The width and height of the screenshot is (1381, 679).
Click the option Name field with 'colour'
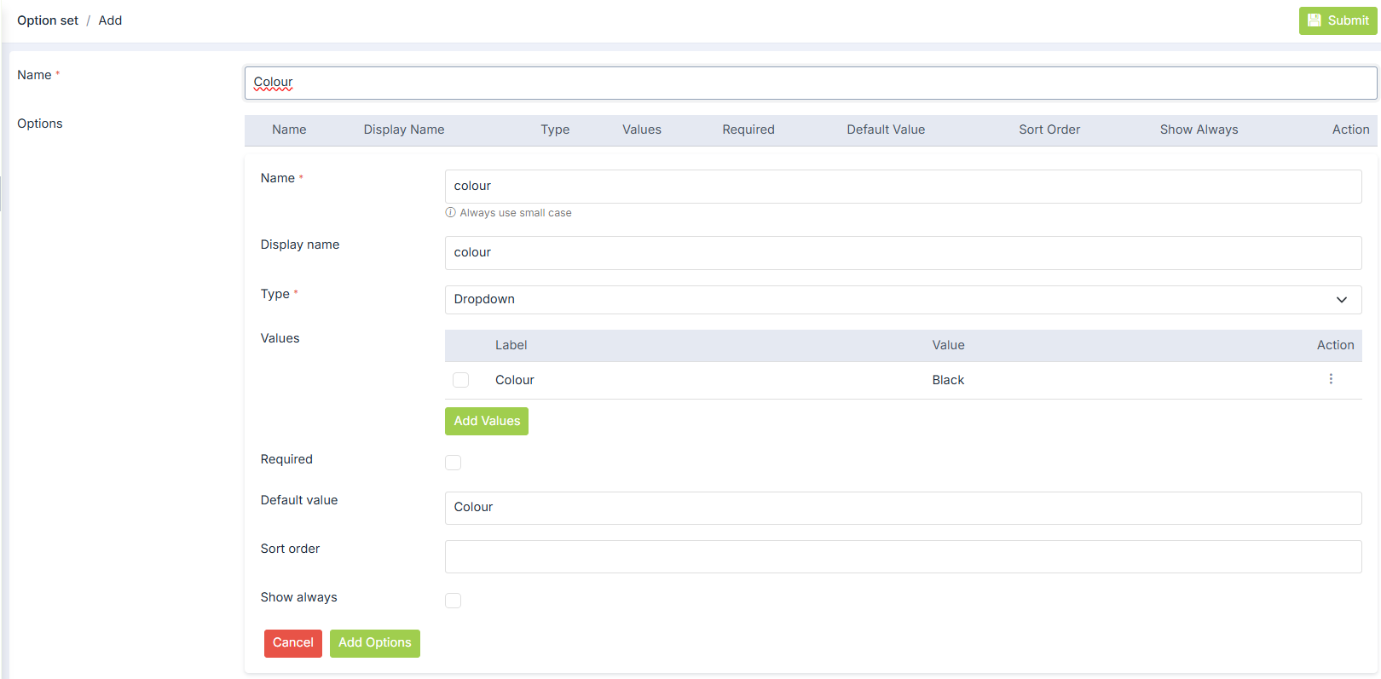pos(902,187)
